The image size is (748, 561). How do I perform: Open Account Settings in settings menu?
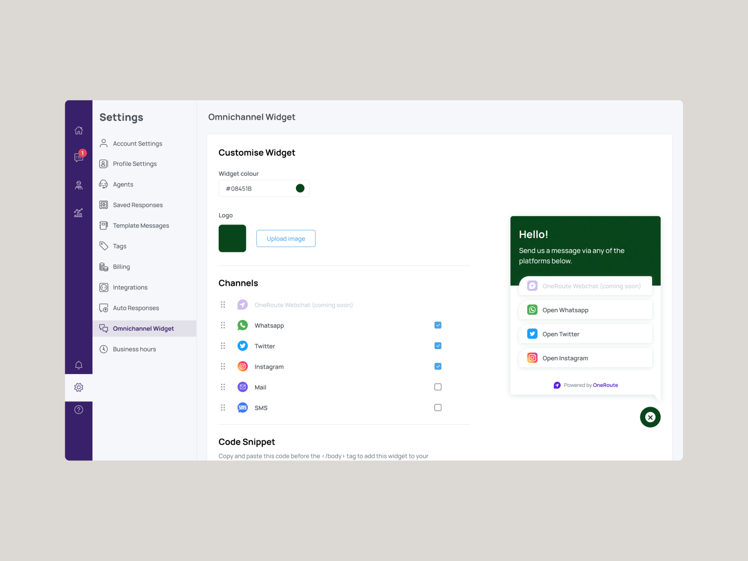tap(144, 144)
